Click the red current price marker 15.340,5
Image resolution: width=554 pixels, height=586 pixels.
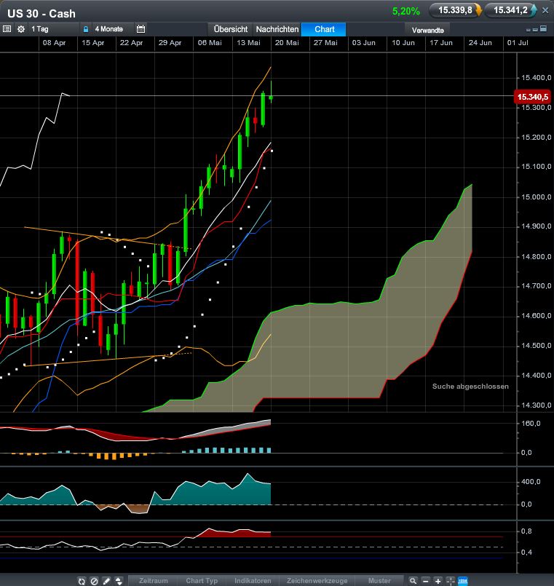click(x=533, y=97)
